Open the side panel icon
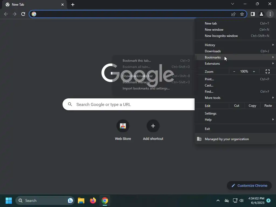 tap(253, 14)
